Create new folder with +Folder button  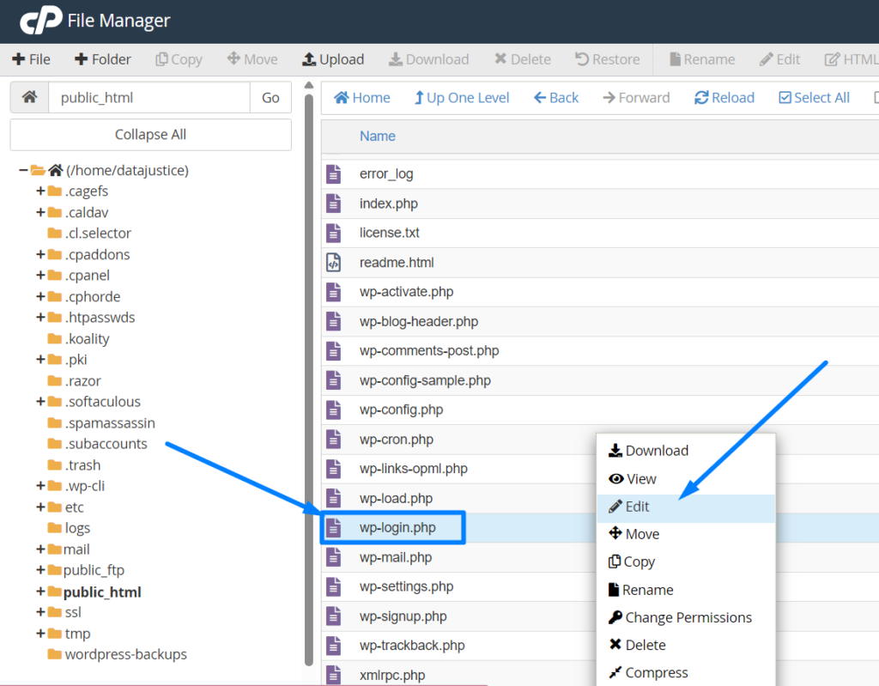click(103, 59)
